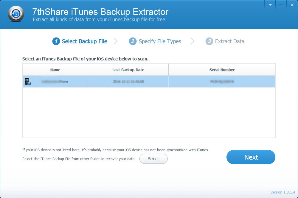Image resolution: width=298 pixels, height=198 pixels.
Task: Click the Name column header
Action: [55, 70]
